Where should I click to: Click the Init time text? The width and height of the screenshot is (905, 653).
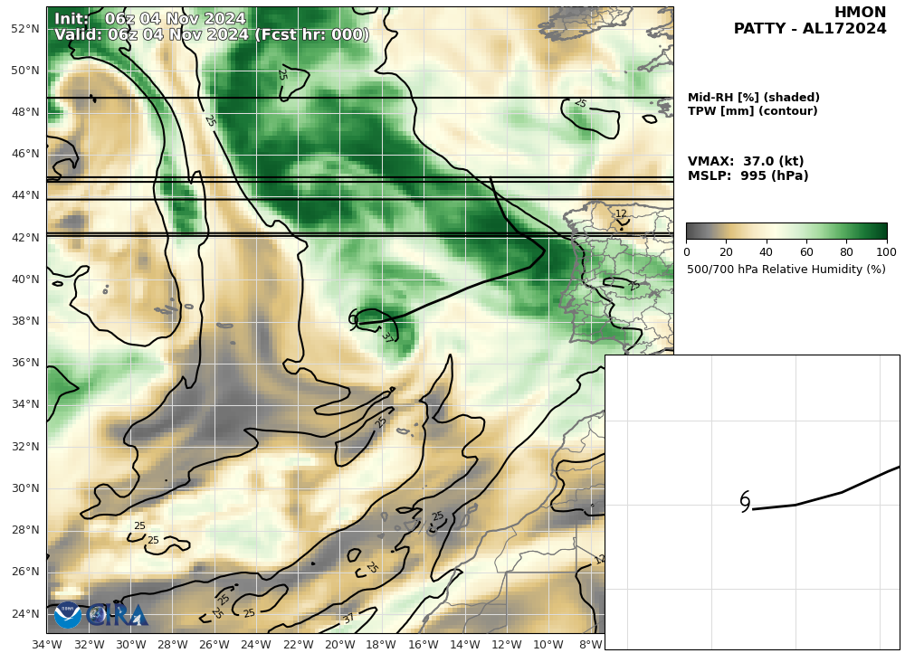coord(149,19)
